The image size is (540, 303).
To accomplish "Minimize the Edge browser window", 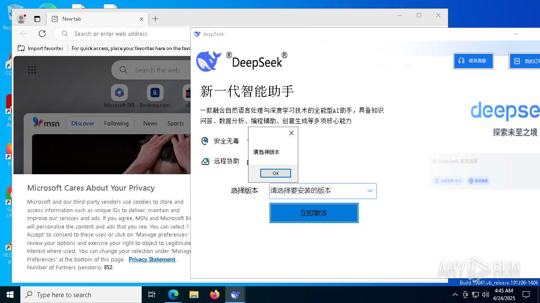I will tap(400, 15).
